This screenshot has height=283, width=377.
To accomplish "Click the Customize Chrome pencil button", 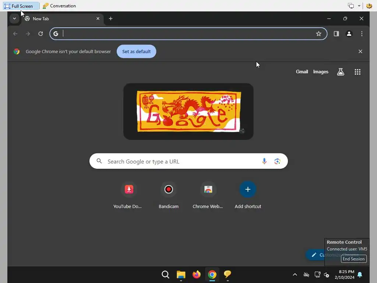I will pos(315,255).
